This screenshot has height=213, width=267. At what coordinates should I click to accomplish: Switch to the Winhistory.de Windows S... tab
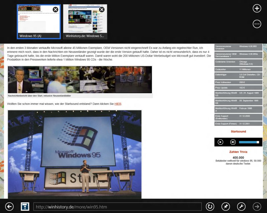[x=85, y=22]
